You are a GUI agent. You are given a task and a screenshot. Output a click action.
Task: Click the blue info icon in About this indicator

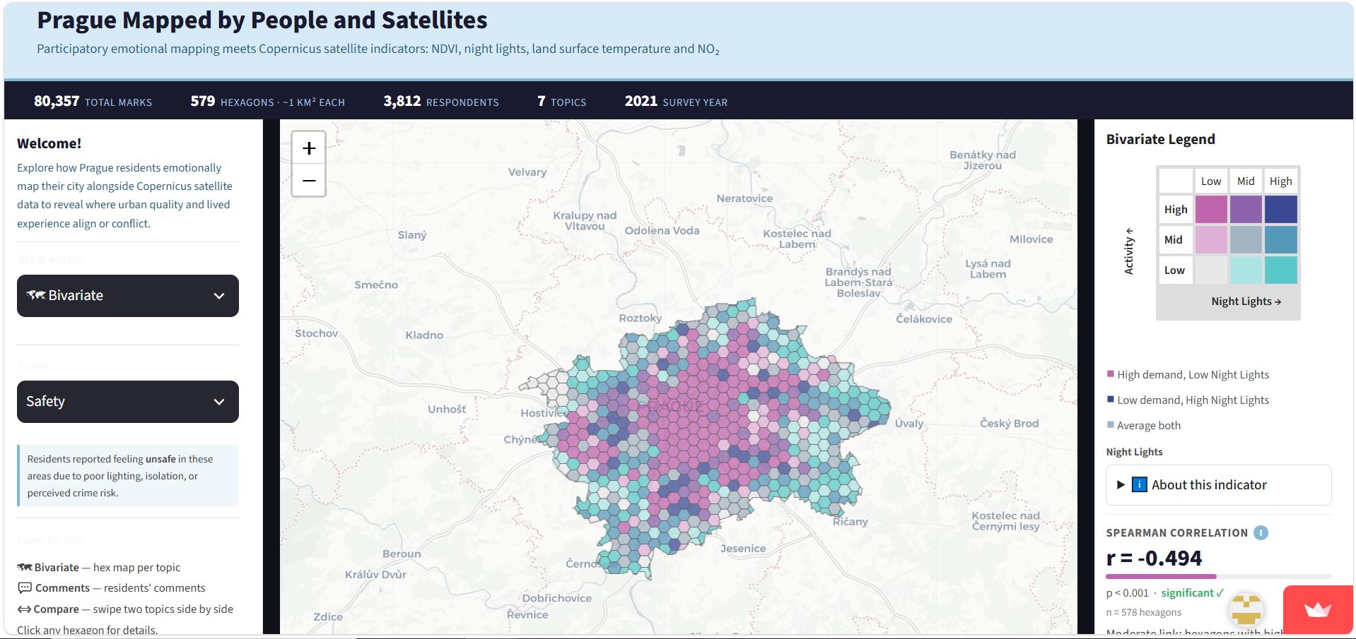pos(1139,485)
